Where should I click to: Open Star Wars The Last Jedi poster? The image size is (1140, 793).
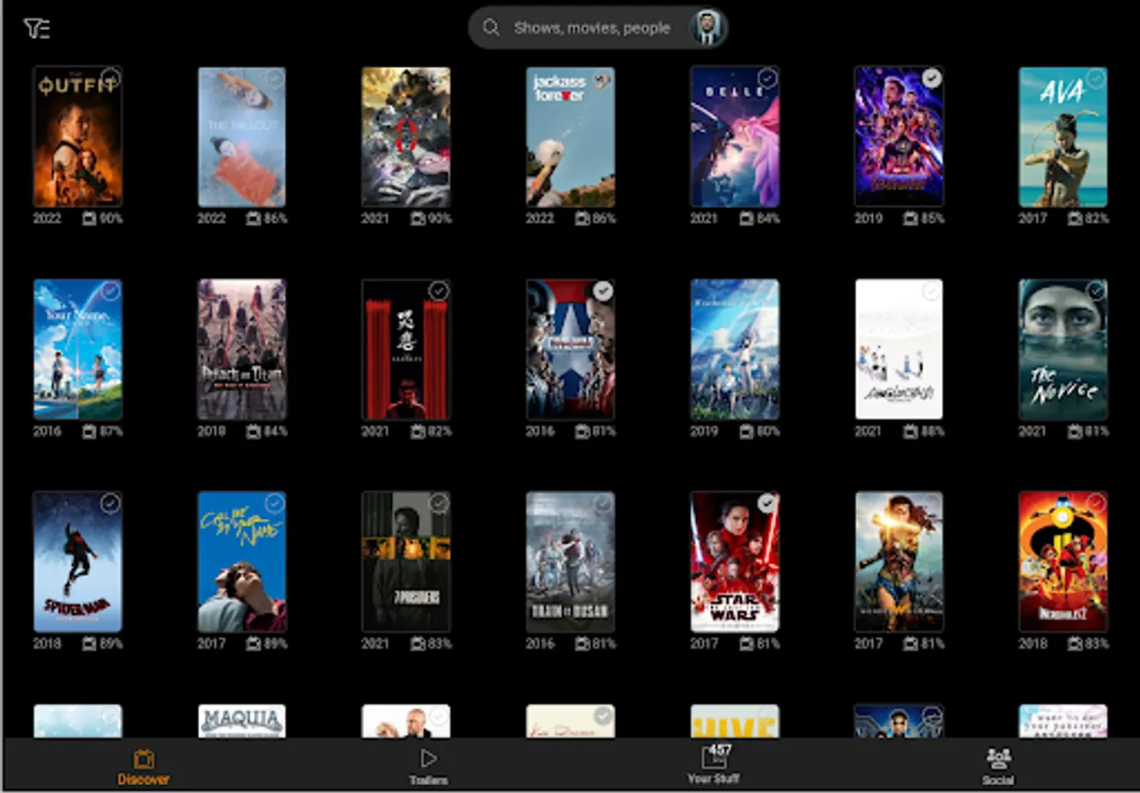(x=735, y=561)
